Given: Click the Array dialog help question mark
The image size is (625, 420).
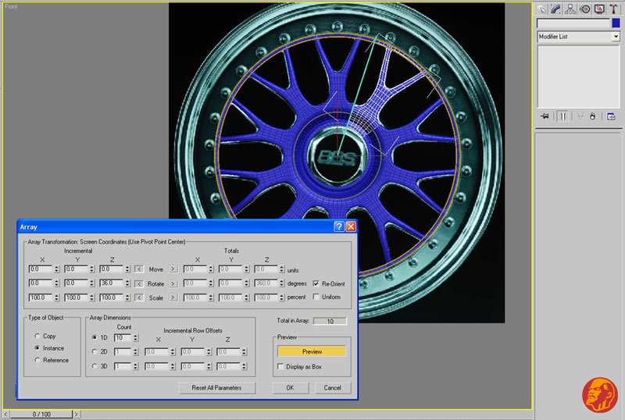Looking at the screenshot, I should click(x=339, y=226).
